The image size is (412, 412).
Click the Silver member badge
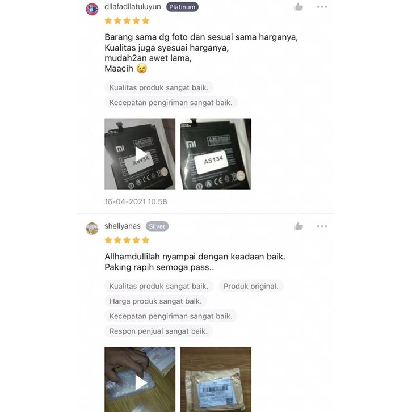pyautogui.click(x=157, y=226)
